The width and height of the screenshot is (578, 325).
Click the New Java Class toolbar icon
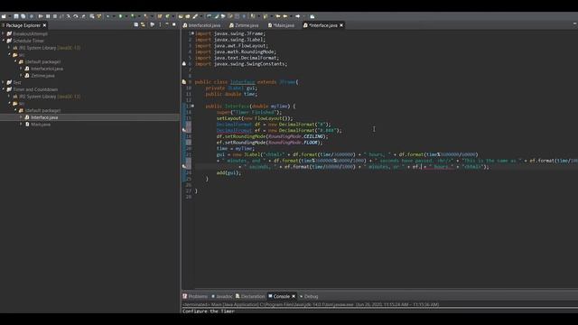coord(167,16)
